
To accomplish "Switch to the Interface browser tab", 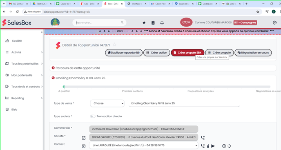I will coord(137,4).
